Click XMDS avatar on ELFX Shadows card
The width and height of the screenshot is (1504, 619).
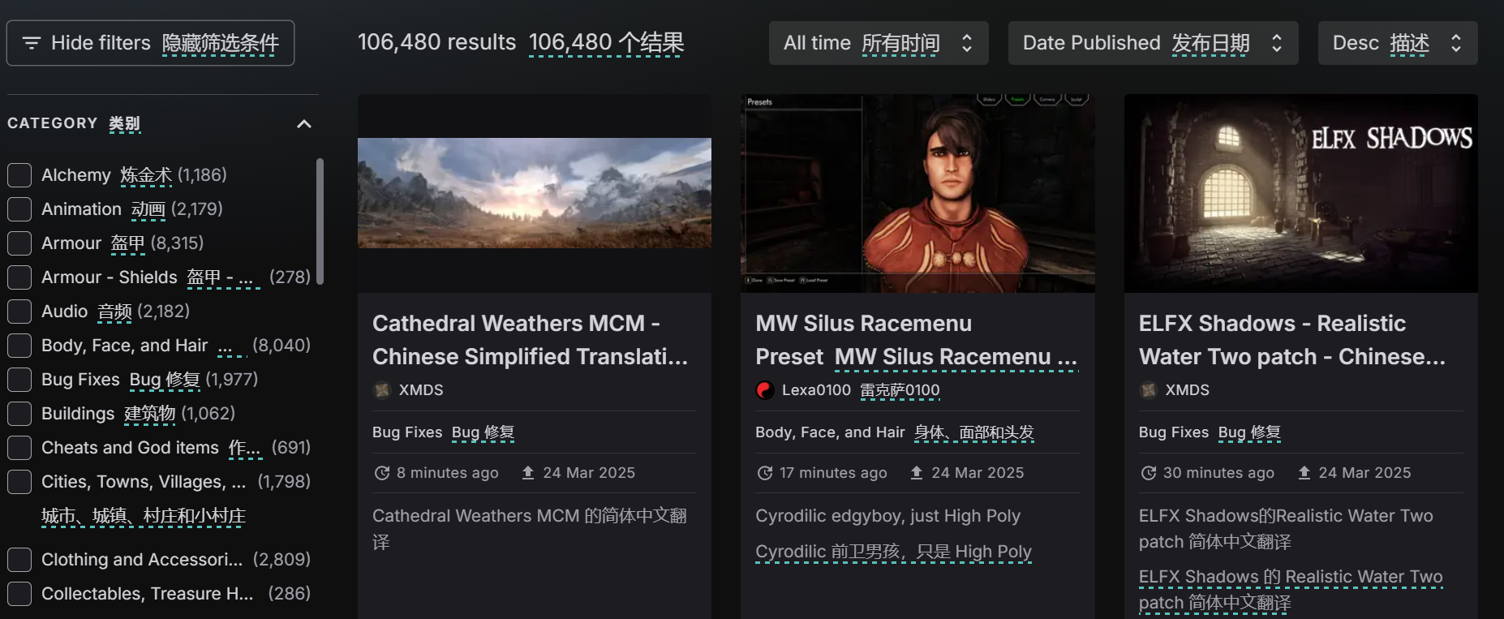[1149, 390]
